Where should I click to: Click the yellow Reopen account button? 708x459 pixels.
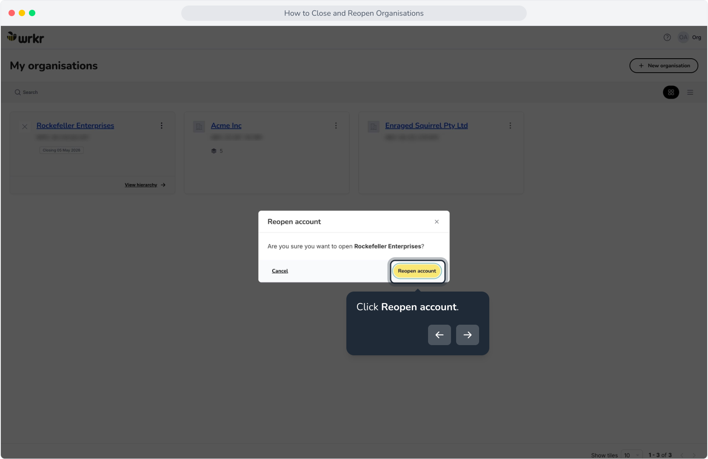coord(417,271)
